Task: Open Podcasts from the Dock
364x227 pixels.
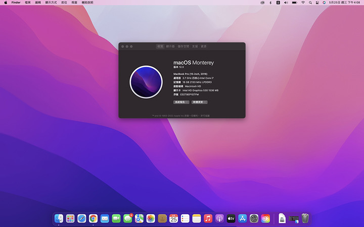Action: (x=219, y=218)
